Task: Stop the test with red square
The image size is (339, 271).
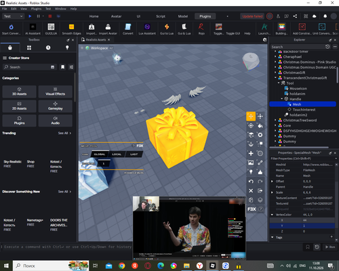Action: 50,16
